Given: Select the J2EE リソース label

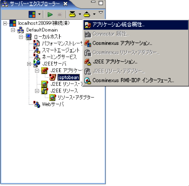Looking at the screenshot, I should 64,91.
